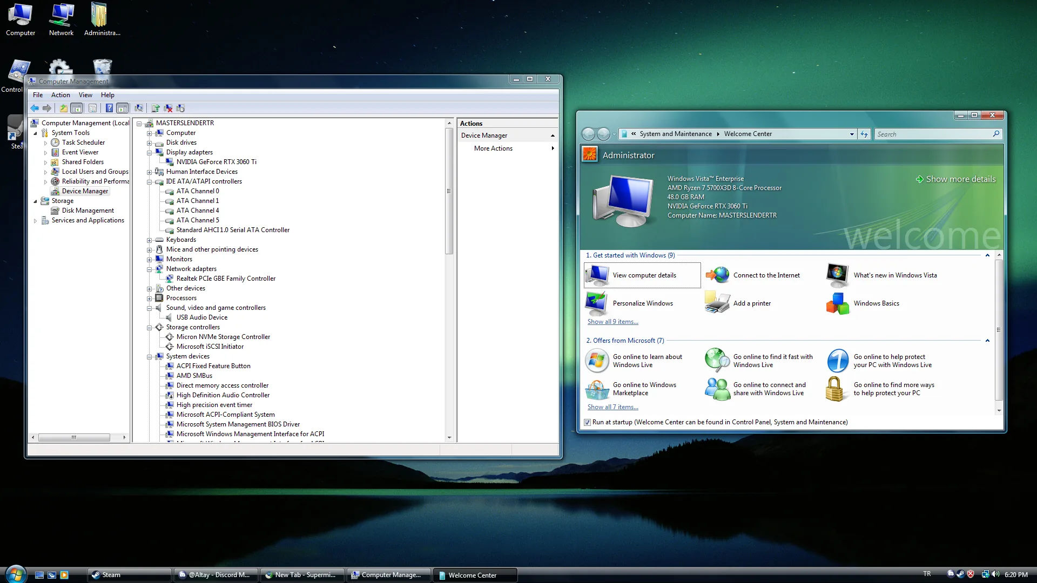Image resolution: width=1037 pixels, height=583 pixels.
Task: Click the blue Help question mark icon
Action: 109,108
